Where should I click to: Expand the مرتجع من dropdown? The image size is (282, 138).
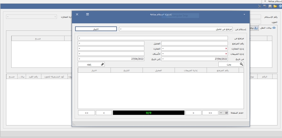pyautogui.click(x=79, y=38)
